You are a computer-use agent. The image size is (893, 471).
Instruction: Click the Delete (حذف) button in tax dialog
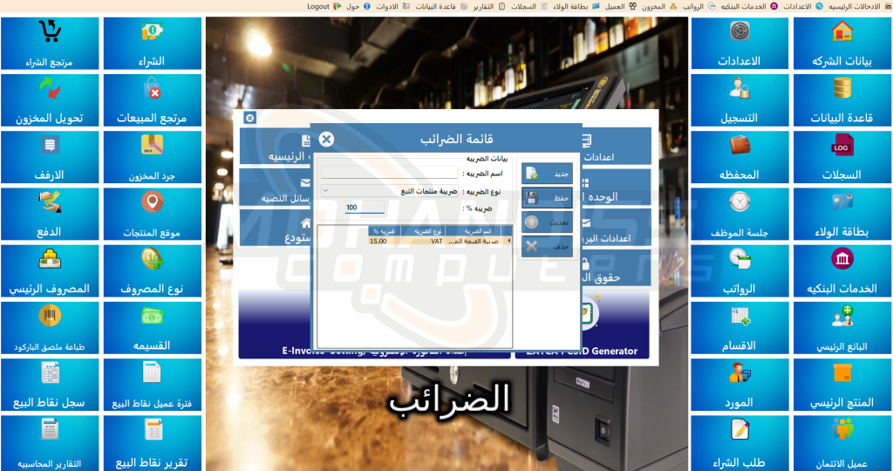547,247
